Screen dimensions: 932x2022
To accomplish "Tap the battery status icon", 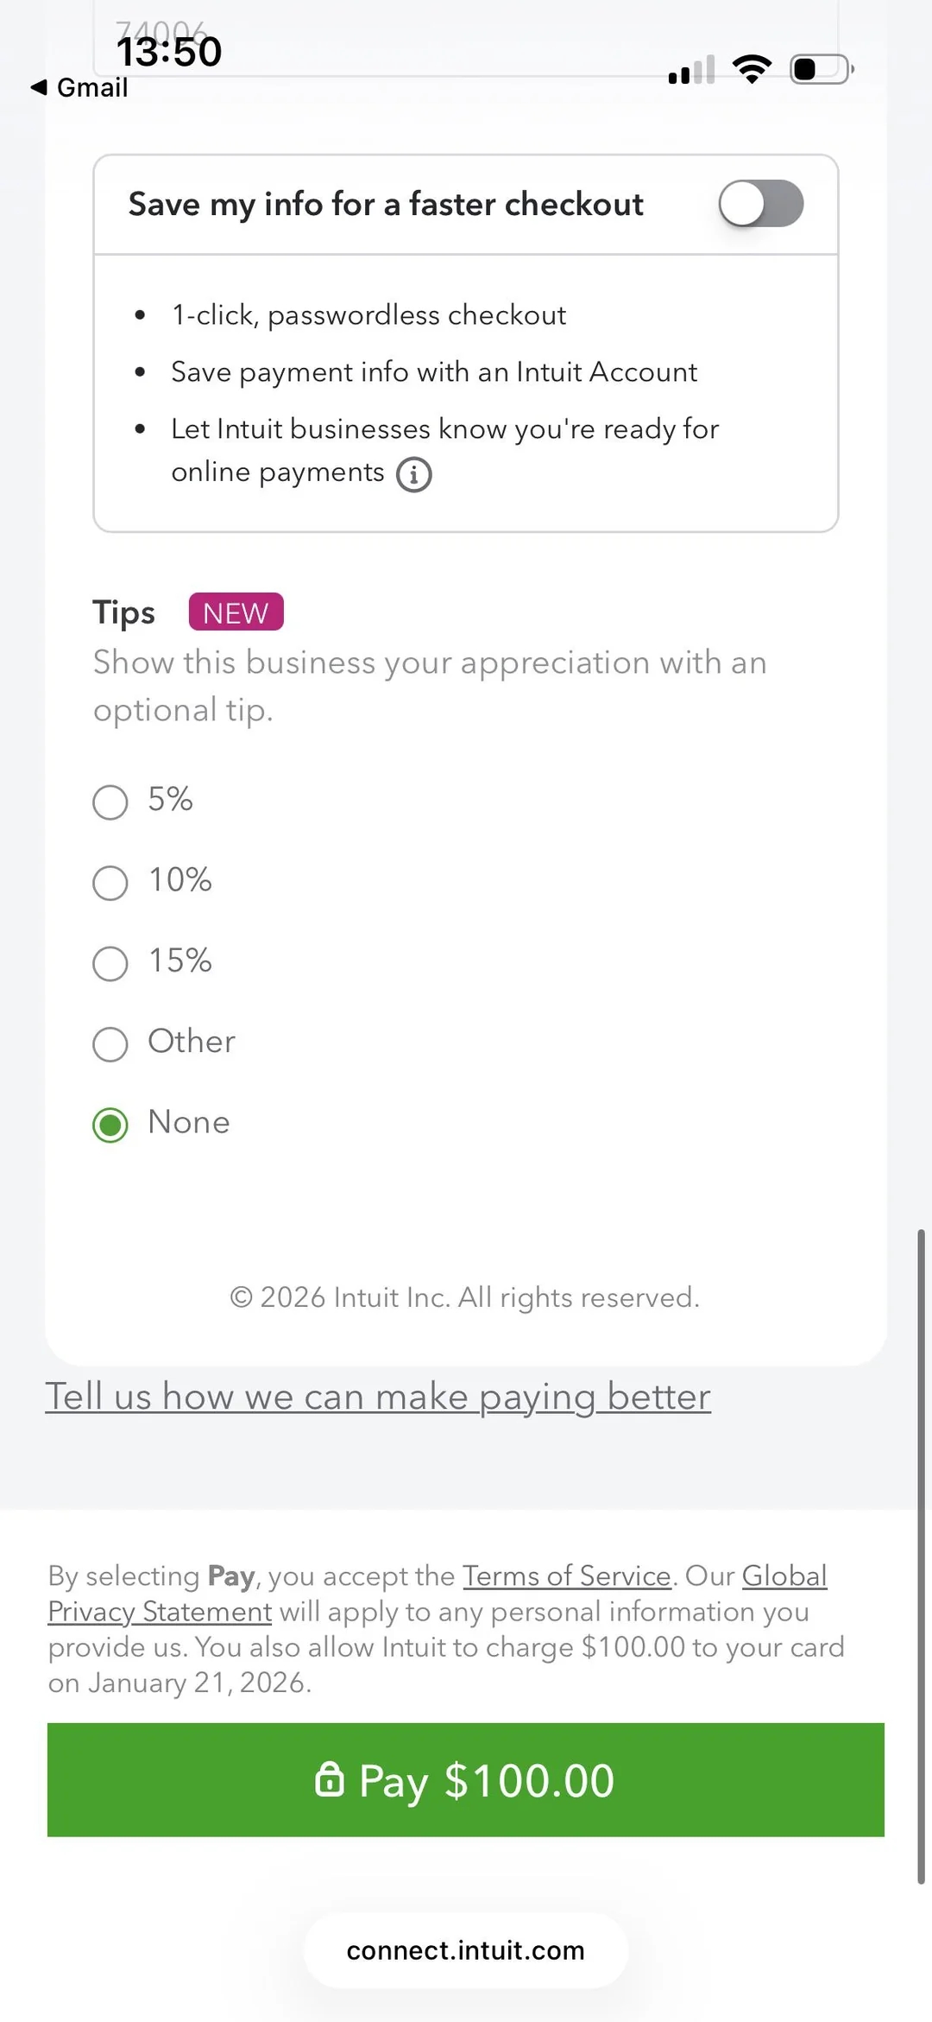I will pos(822,69).
